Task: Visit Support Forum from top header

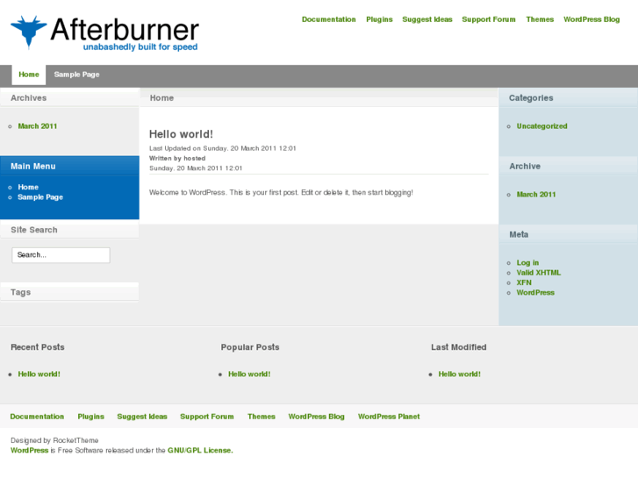Action: tap(489, 19)
